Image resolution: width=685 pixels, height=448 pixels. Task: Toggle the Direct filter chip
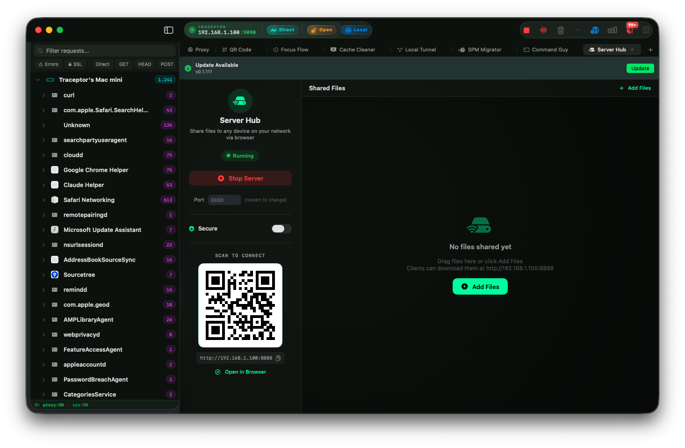click(102, 65)
